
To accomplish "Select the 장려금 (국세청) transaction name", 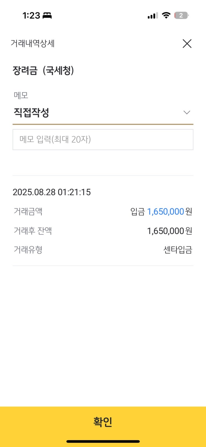I will pos(43,70).
